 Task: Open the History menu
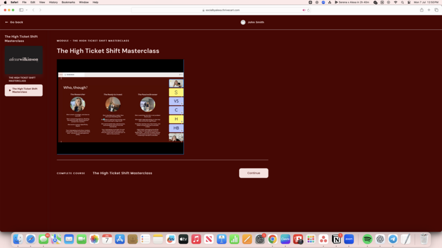[53, 2]
